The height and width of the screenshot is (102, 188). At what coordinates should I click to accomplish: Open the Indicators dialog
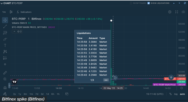[x=24, y=12]
